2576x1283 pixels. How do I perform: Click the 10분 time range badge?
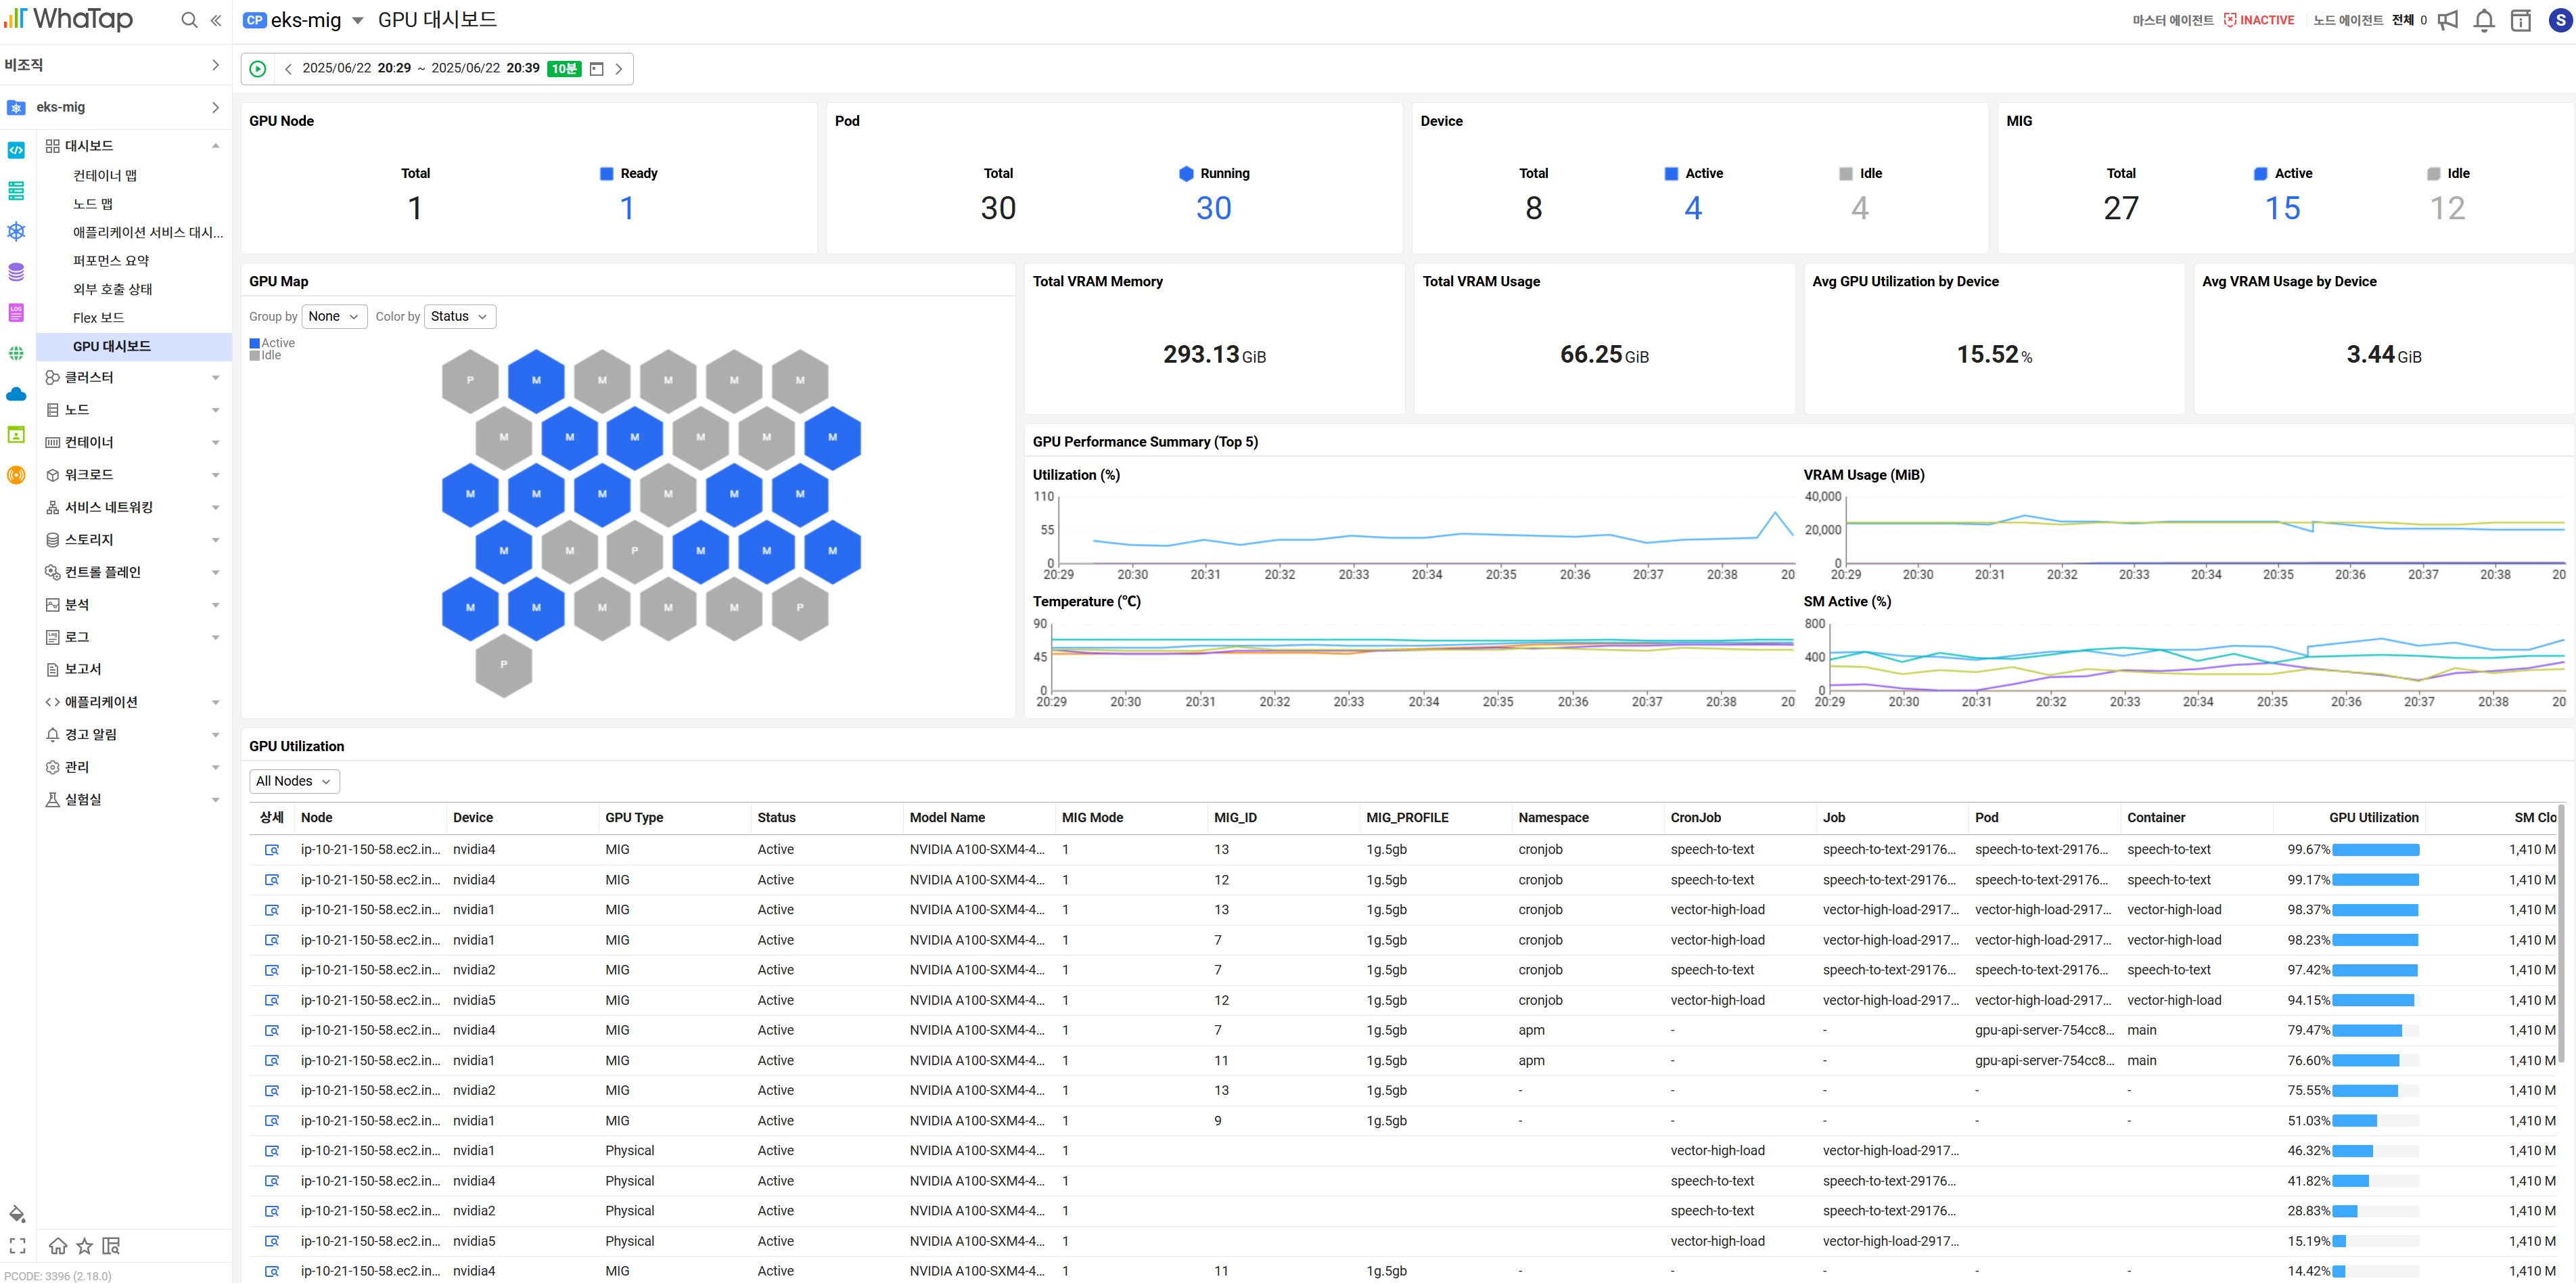pyautogui.click(x=564, y=69)
